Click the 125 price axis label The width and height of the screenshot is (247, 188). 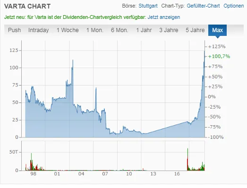pos(14,50)
